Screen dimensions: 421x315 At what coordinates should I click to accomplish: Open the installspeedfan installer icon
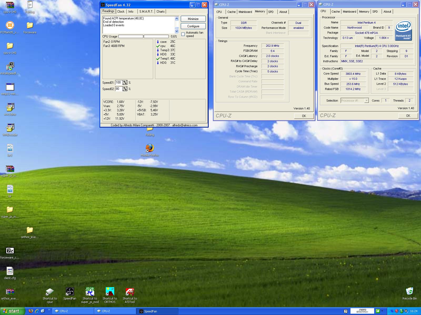click(10, 69)
